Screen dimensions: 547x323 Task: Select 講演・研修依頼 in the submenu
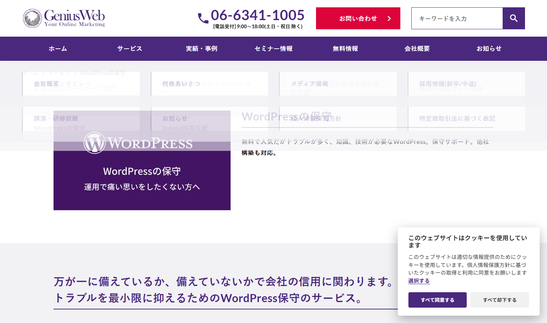81,119
